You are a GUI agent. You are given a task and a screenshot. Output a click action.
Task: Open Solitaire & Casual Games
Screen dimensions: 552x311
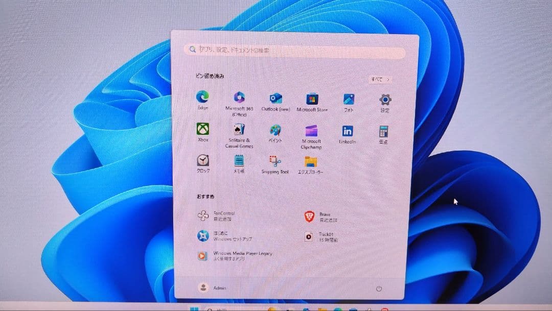tap(239, 130)
